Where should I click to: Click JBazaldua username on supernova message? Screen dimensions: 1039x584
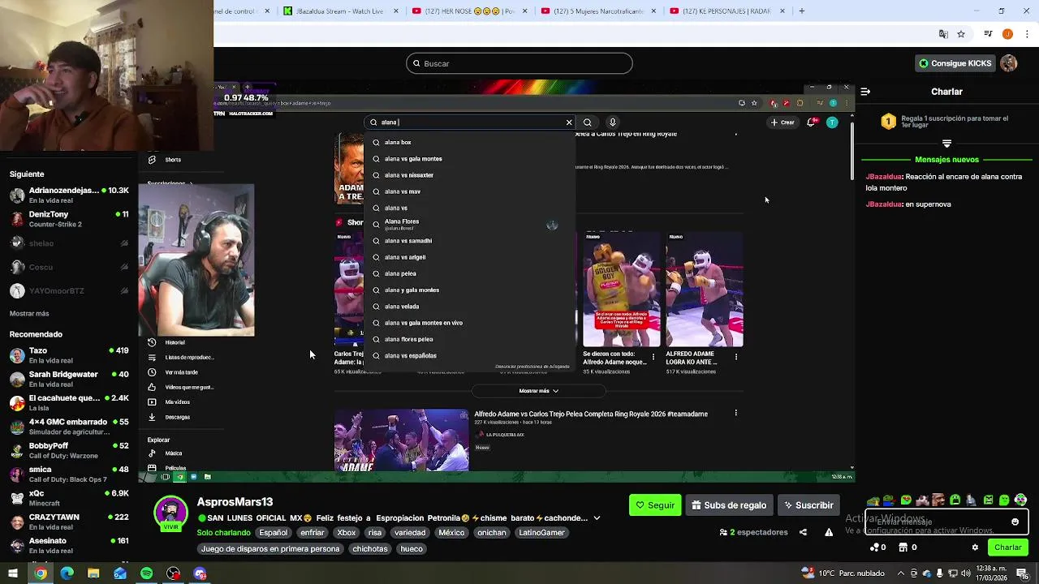point(884,204)
